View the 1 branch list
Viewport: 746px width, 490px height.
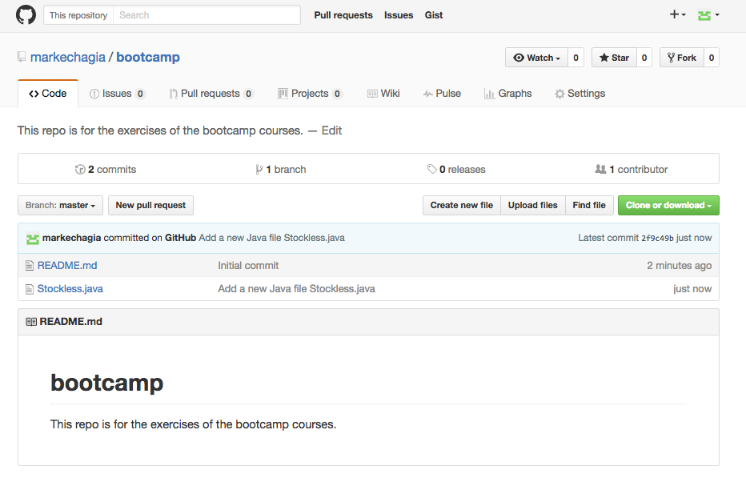(x=281, y=170)
